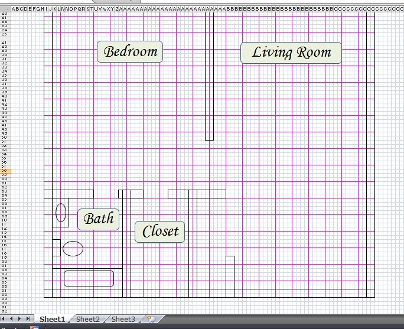Select the bathtub rounded rectangle shape
404x329 pixels.
[89, 278]
